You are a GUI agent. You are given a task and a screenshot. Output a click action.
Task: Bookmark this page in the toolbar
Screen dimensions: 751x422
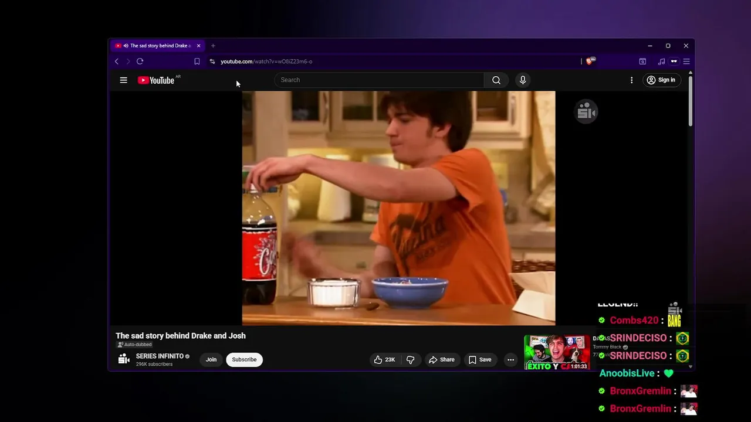click(x=197, y=62)
